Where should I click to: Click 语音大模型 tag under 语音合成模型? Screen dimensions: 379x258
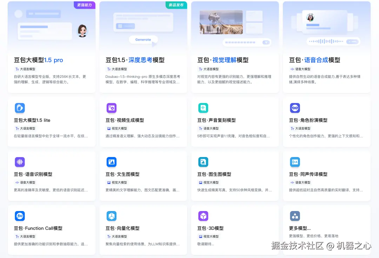[x=300, y=69]
